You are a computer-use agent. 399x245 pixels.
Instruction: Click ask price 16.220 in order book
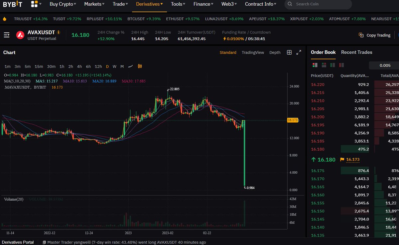click(318, 85)
